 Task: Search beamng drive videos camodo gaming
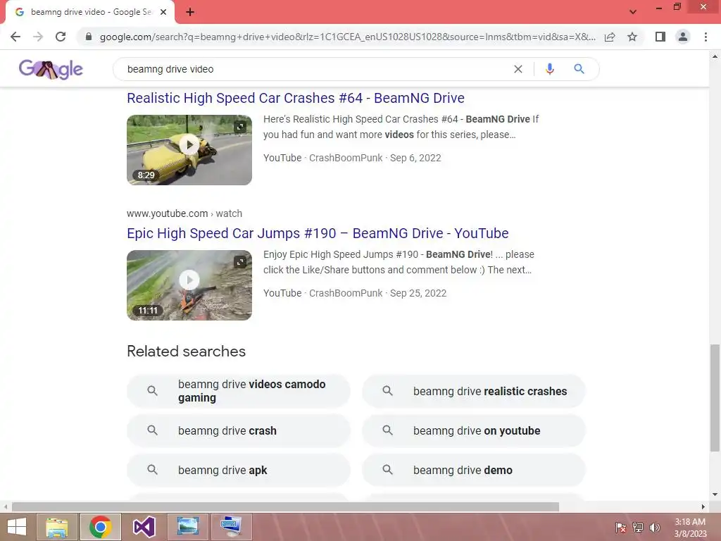tap(239, 391)
